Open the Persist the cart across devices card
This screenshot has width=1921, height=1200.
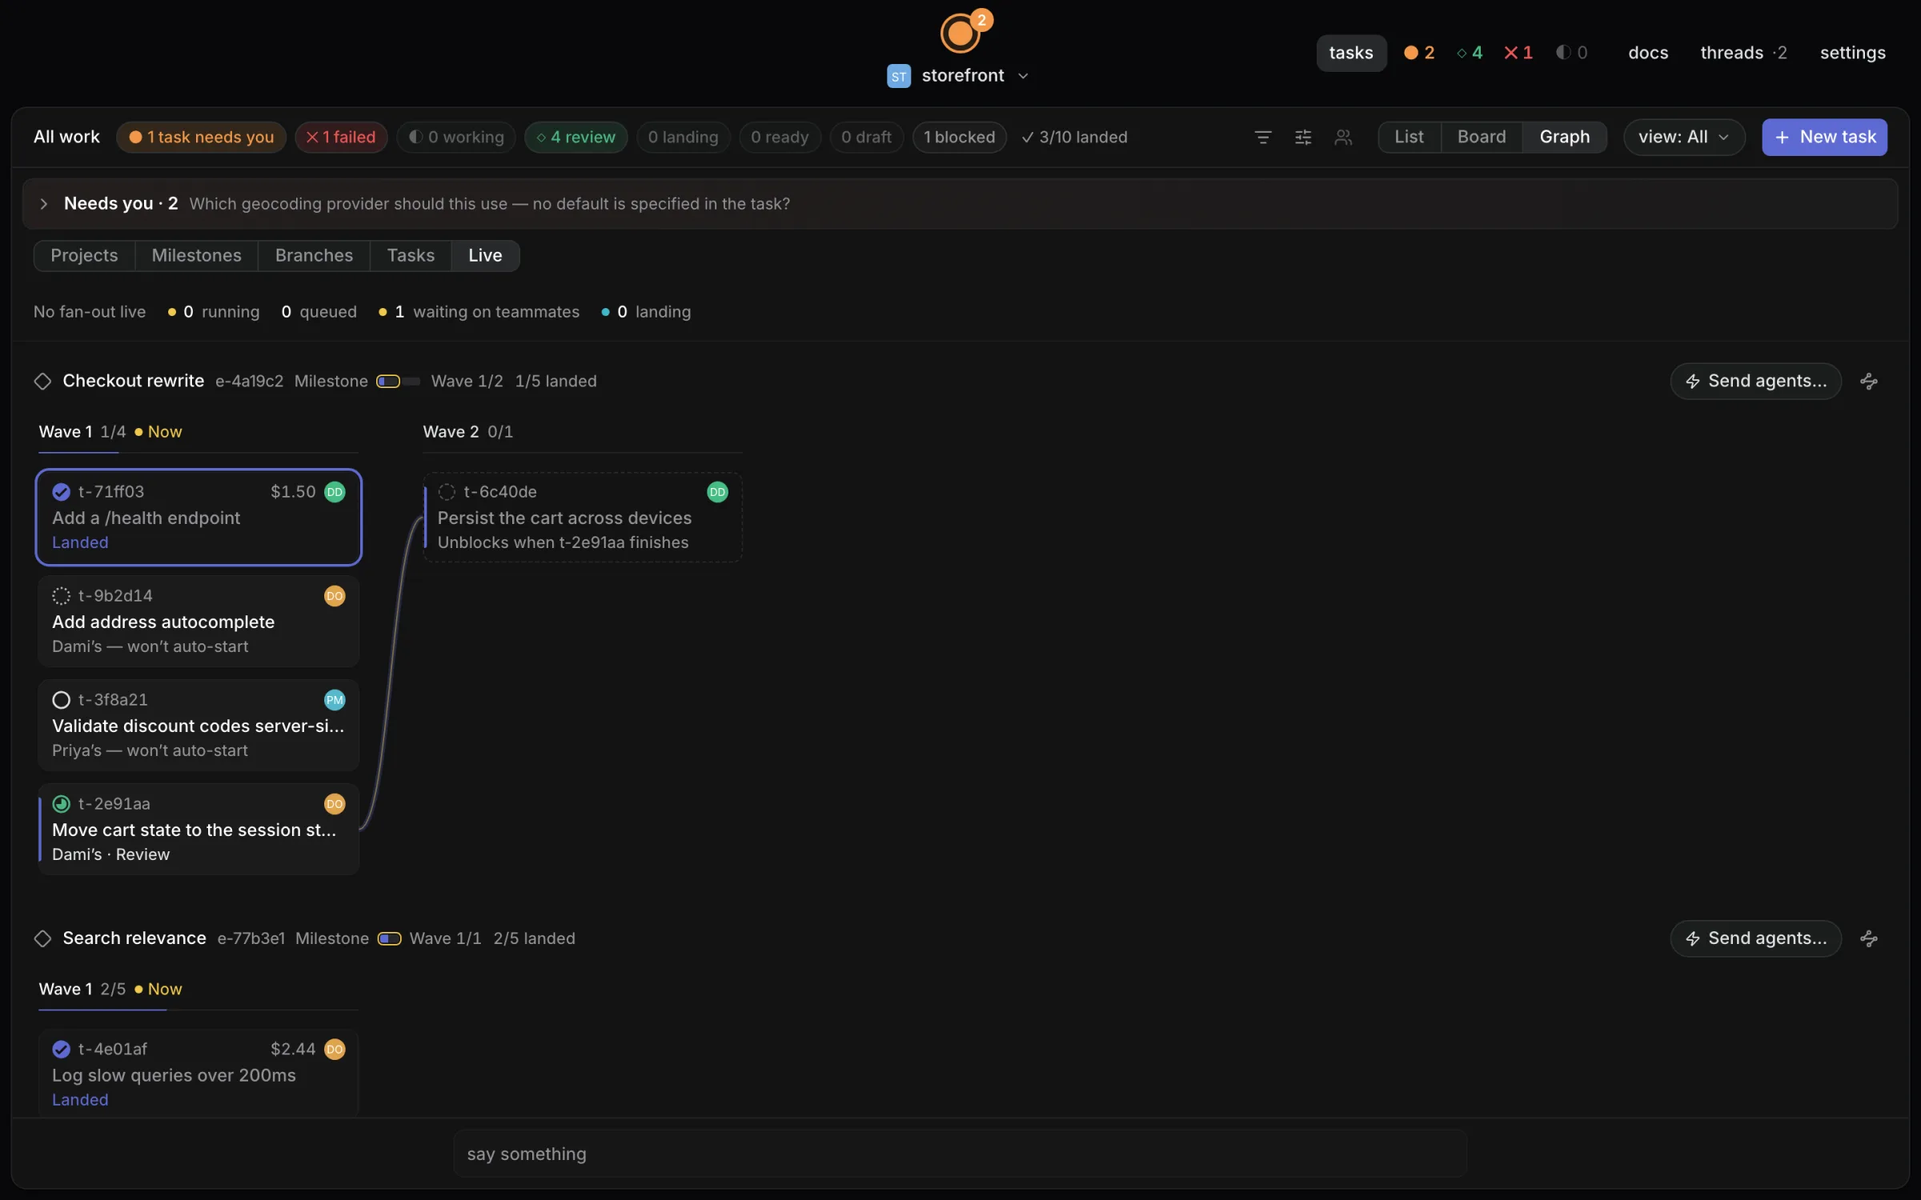click(583, 517)
